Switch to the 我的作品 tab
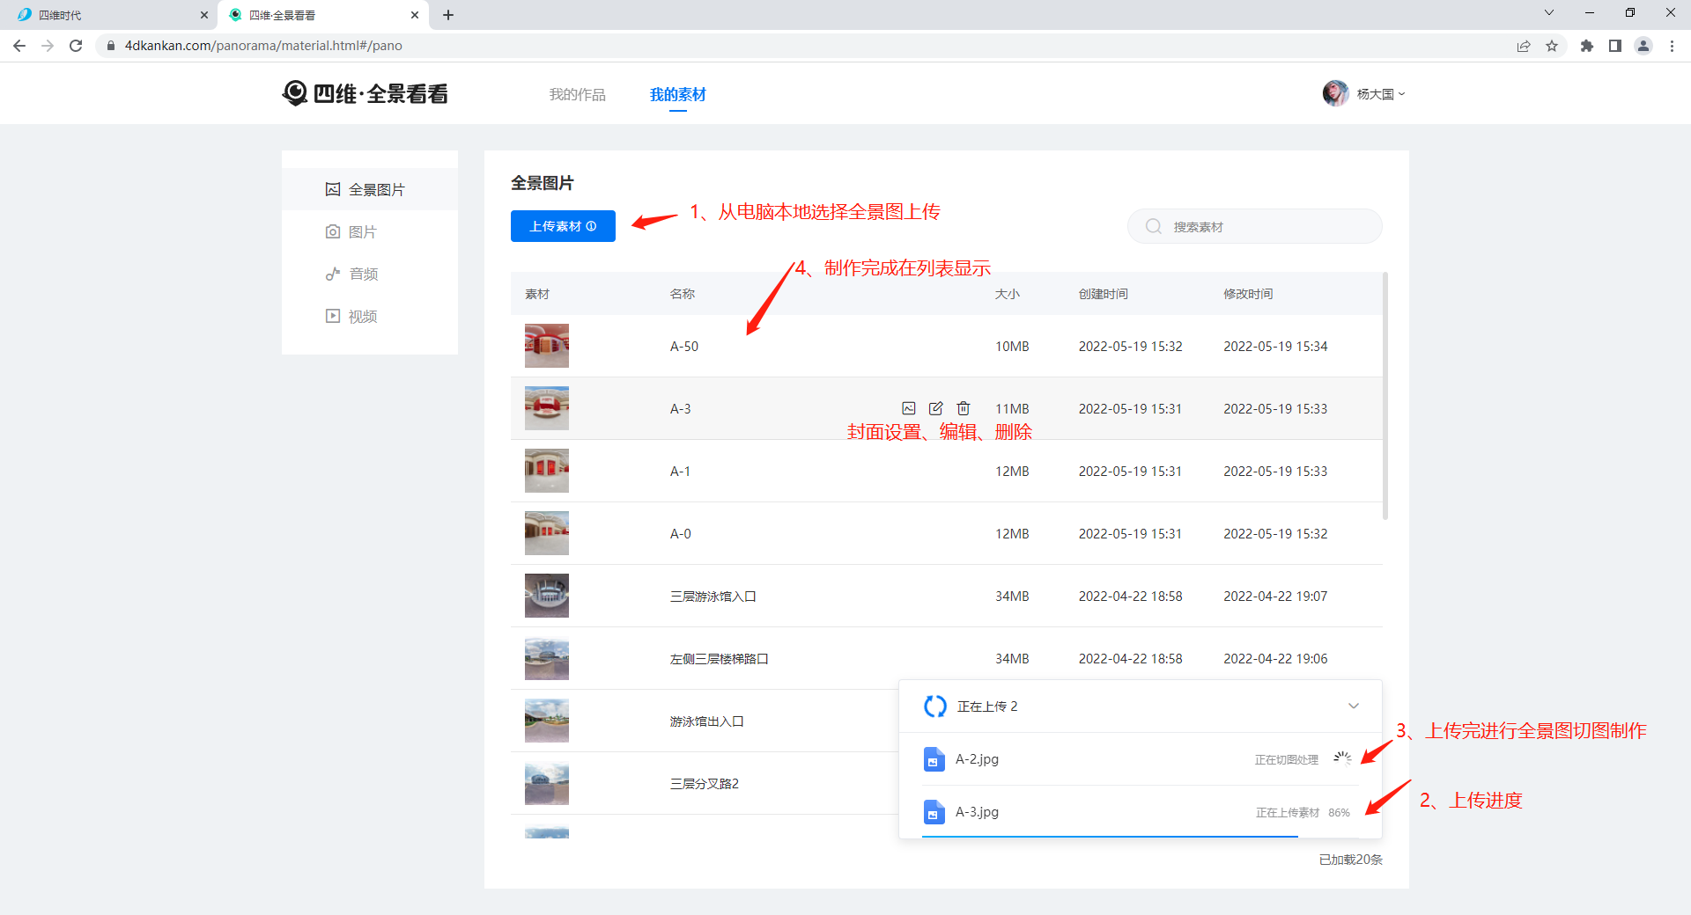1691x915 pixels. [x=577, y=94]
